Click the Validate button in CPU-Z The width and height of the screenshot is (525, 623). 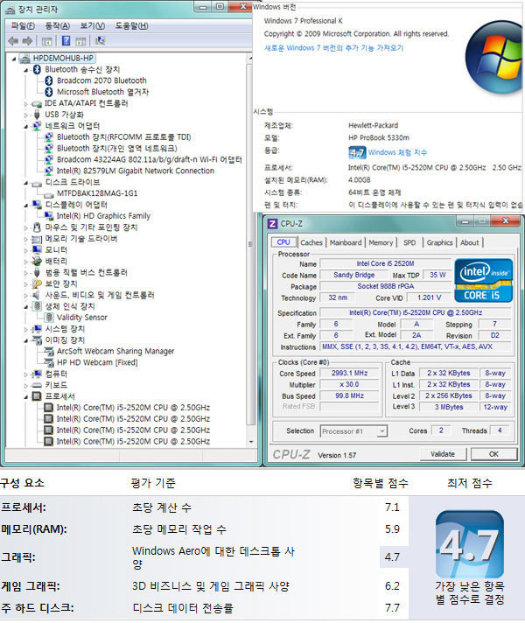[443, 454]
